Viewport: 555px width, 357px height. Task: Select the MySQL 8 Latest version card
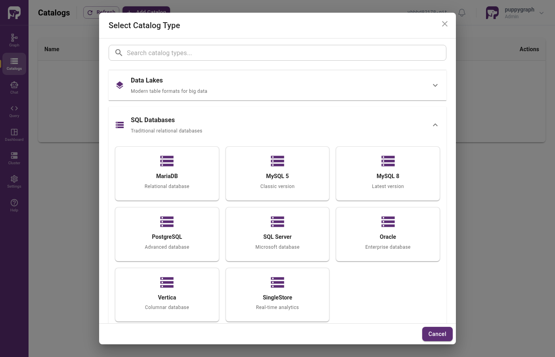(388, 174)
